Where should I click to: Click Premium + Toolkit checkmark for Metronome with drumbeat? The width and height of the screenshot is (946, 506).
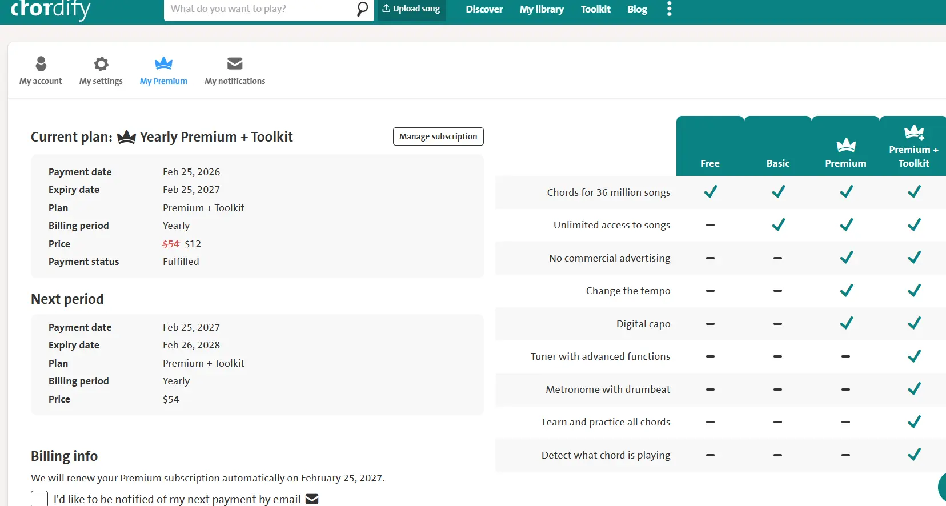[914, 389]
